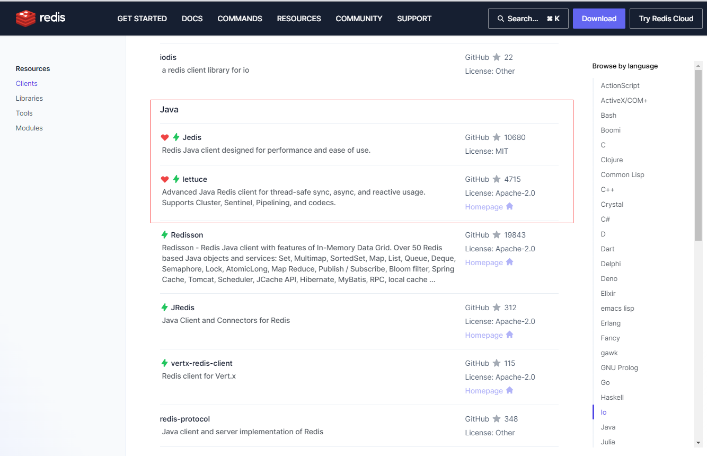Click the green bolt icon beside JRedis
The width and height of the screenshot is (707, 456).
165,308
